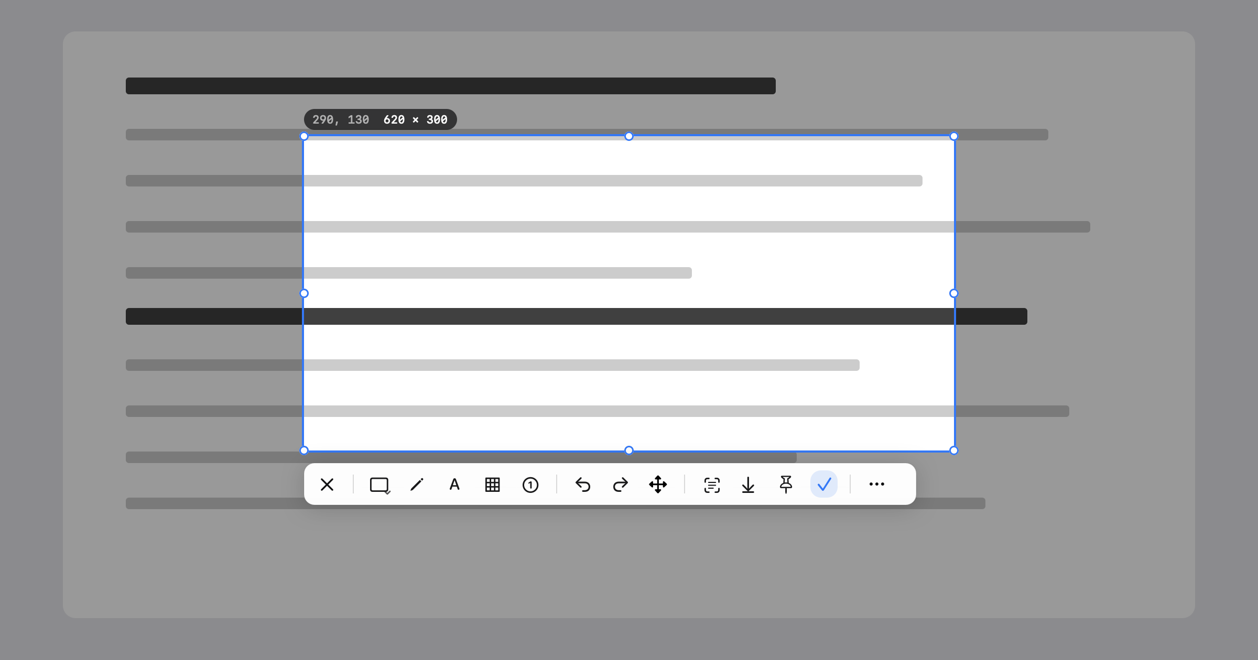Click the selection dimensions label 620 × 300
Image resolution: width=1258 pixels, height=660 pixels.
415,120
